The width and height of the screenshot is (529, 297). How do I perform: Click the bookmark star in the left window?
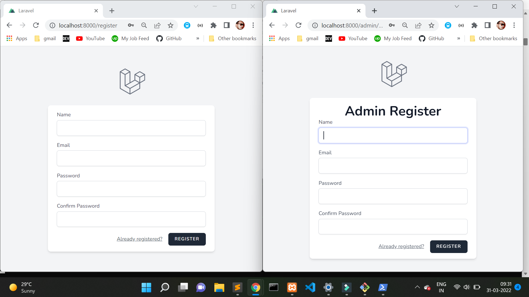[171, 25]
